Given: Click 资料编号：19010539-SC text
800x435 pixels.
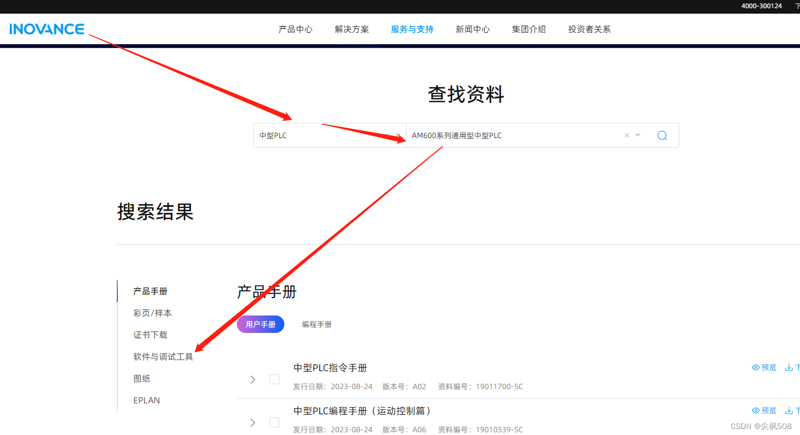Looking at the screenshot, I should pos(480,430).
